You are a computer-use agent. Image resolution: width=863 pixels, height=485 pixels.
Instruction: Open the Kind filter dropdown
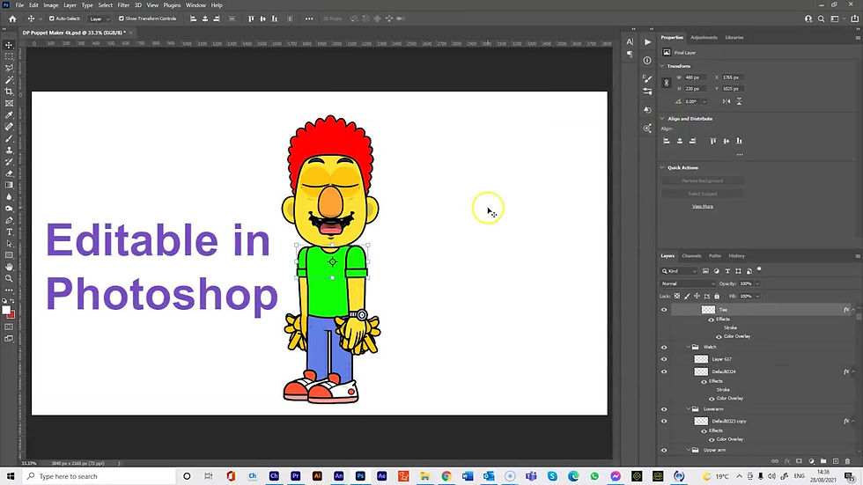(679, 271)
